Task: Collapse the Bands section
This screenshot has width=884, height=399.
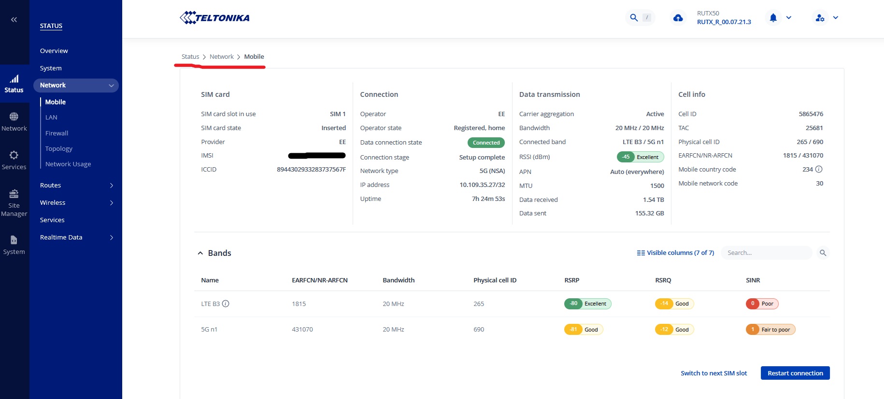Action: coord(200,253)
